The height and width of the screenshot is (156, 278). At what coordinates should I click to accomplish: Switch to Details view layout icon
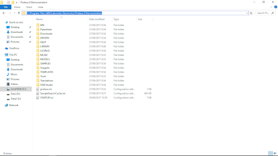point(270,153)
